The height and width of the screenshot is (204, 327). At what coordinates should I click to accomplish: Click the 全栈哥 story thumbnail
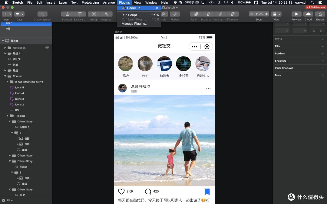[x=183, y=64]
